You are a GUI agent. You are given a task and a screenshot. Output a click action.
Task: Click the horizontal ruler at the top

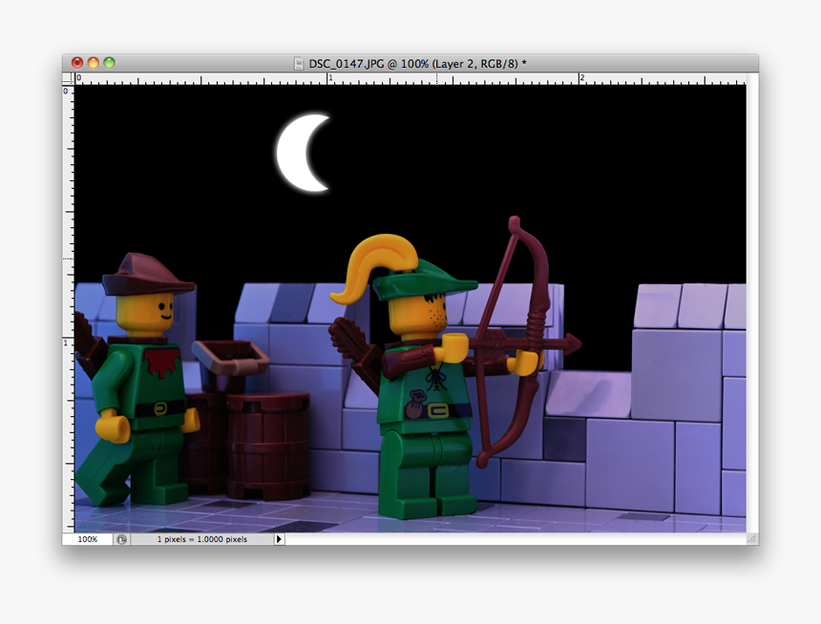click(410, 79)
